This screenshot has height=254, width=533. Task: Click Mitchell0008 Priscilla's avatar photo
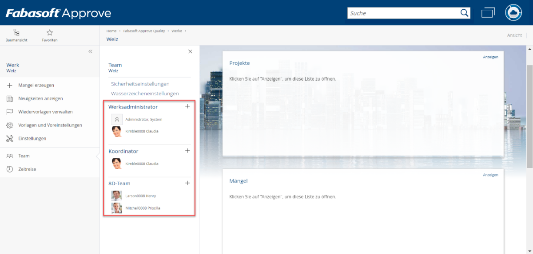(x=116, y=208)
